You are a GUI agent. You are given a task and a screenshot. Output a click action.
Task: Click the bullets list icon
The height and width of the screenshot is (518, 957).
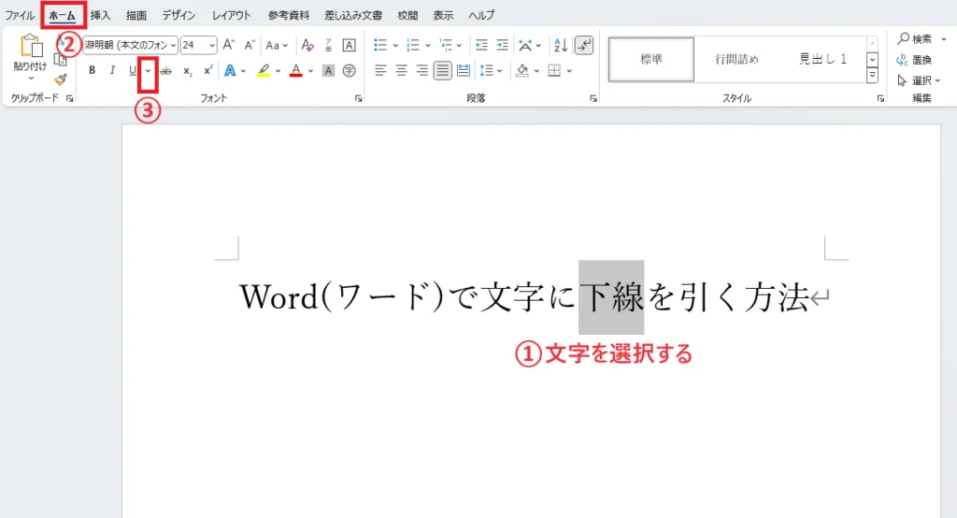coord(380,45)
